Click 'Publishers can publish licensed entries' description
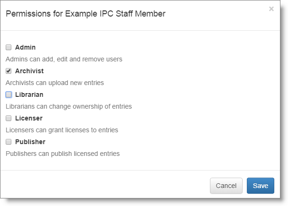The width and height of the screenshot is (288, 206). 62,154
